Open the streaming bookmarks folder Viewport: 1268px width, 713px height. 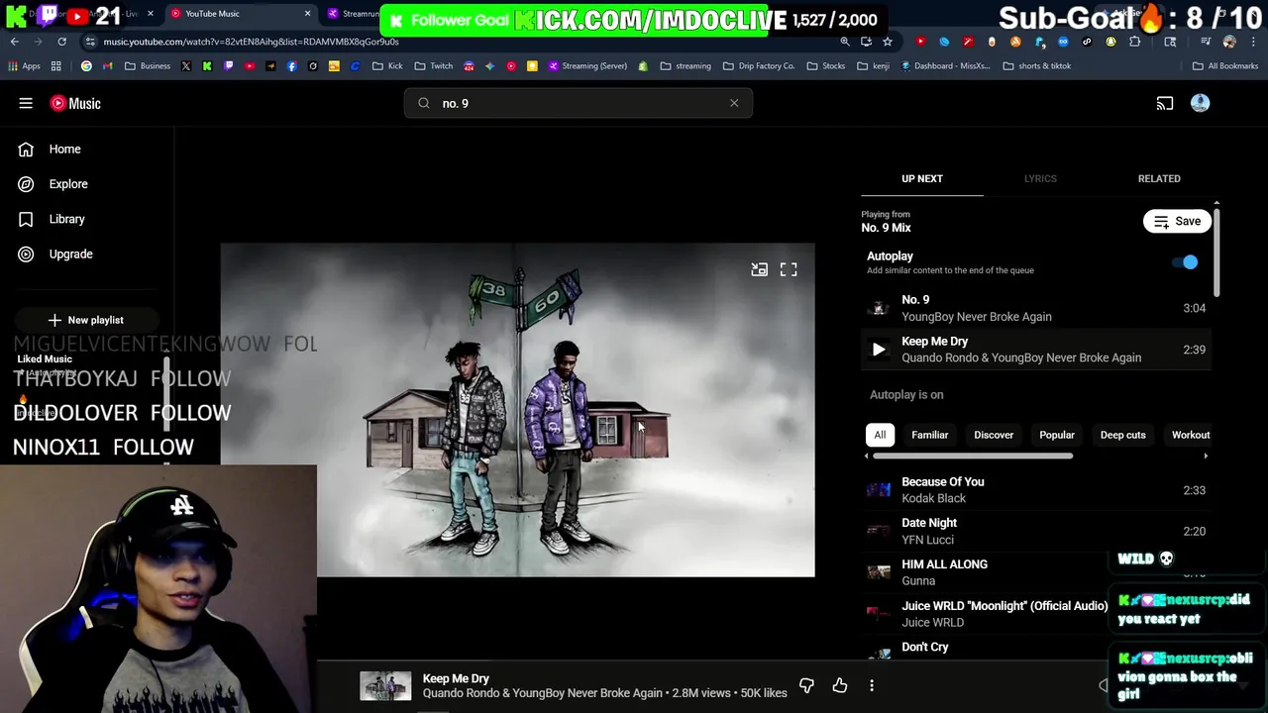click(686, 66)
